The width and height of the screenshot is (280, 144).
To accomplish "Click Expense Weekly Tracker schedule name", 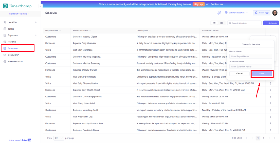I will click(85, 70).
